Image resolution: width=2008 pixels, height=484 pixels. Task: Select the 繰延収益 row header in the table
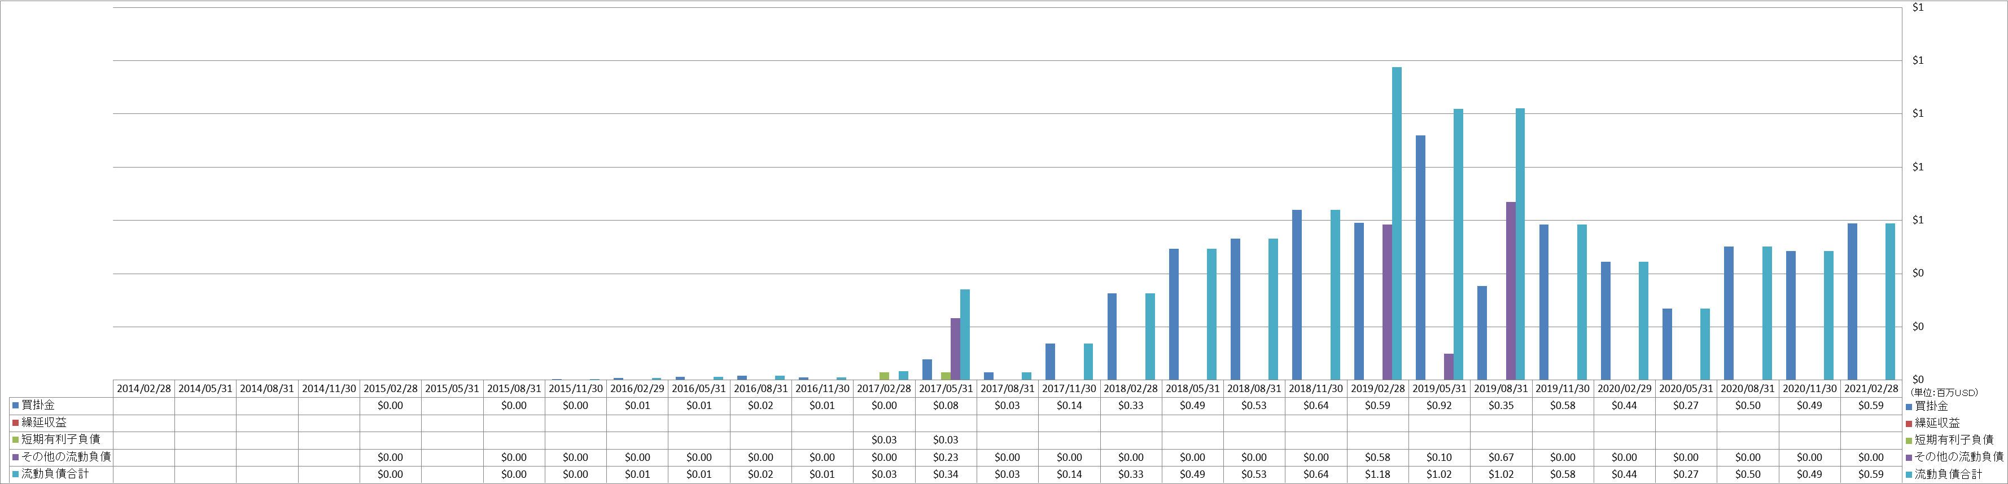[x=61, y=423]
